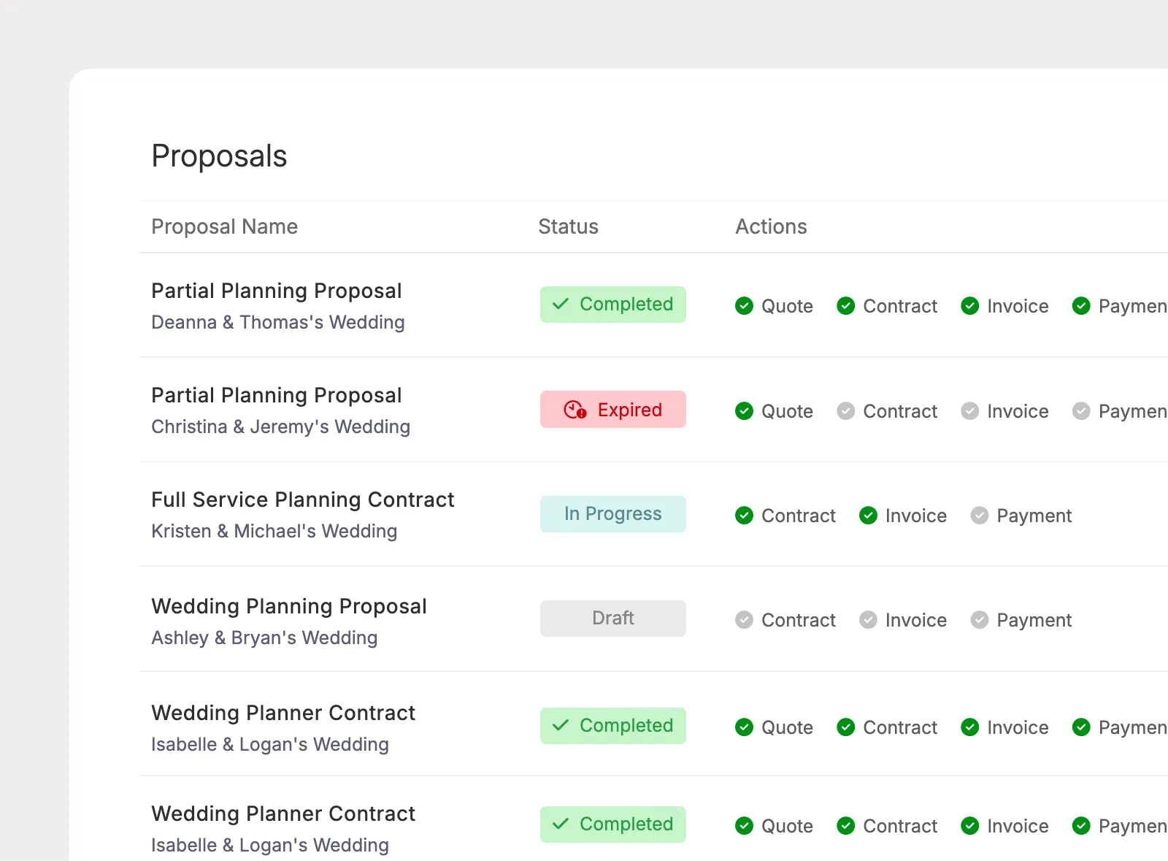This screenshot has height=861, width=1168.
Task: Click Payment check icon for Deanna & Thomas's Wedding
Action: 1081,306
